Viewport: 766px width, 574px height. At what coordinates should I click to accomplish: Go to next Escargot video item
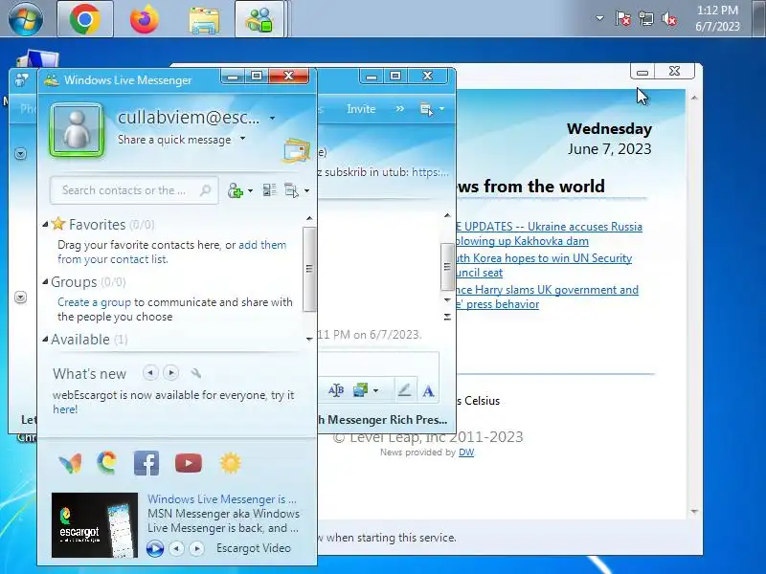pyautogui.click(x=197, y=548)
